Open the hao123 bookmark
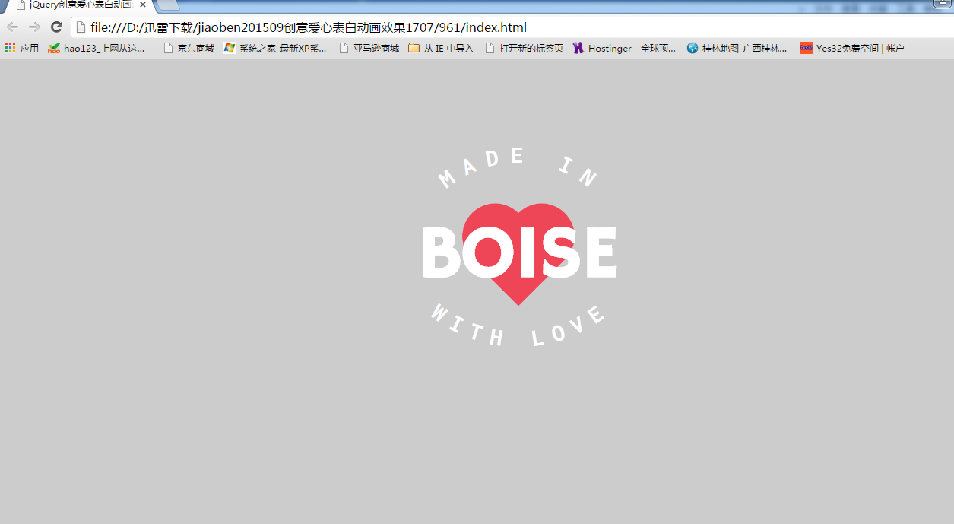Image resolution: width=954 pixels, height=524 pixels. [97, 48]
